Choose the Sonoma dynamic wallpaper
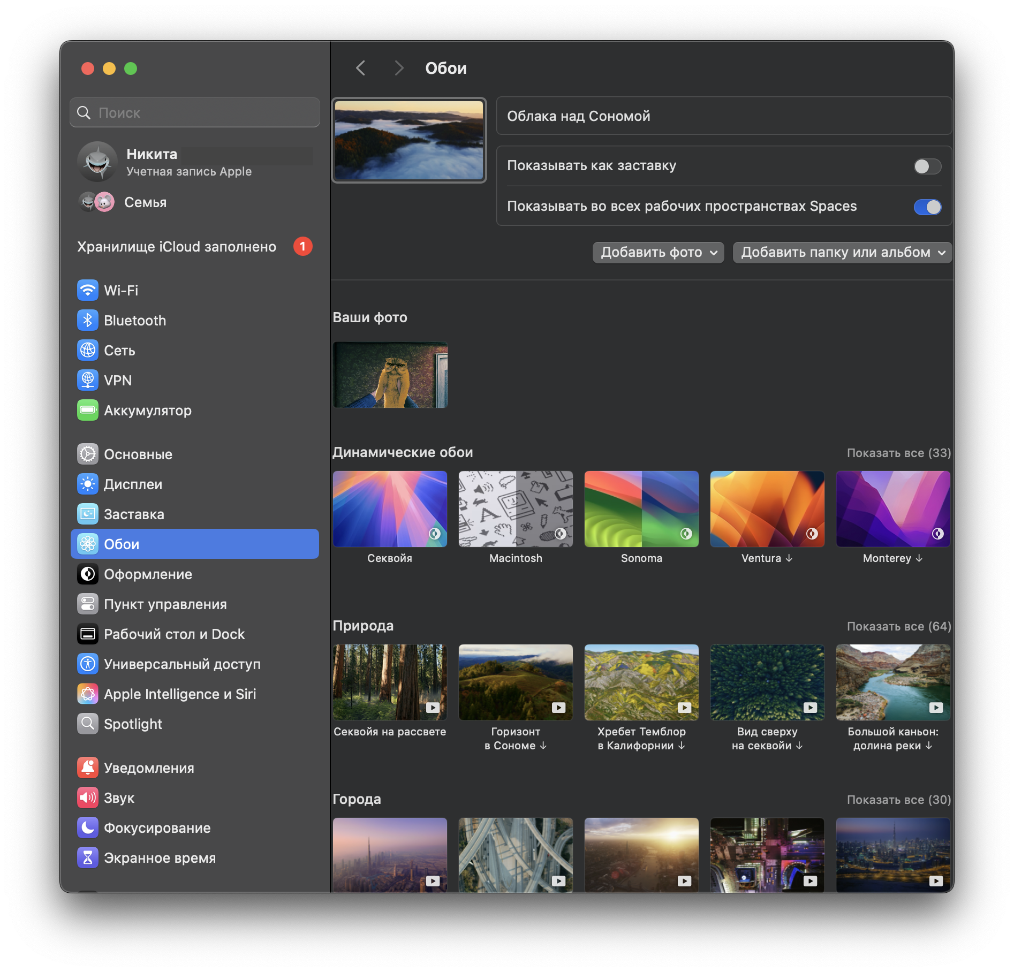 tap(642, 509)
